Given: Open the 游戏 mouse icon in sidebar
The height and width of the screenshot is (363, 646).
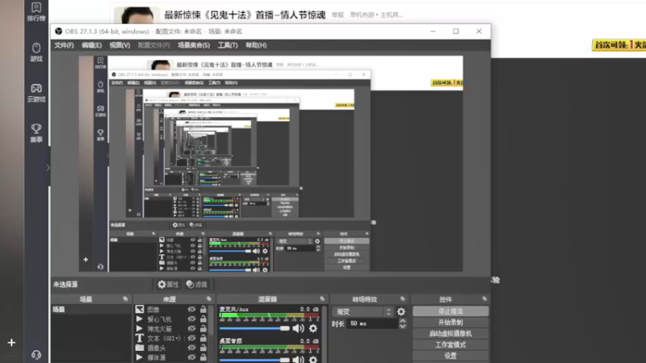Looking at the screenshot, I should [36, 52].
